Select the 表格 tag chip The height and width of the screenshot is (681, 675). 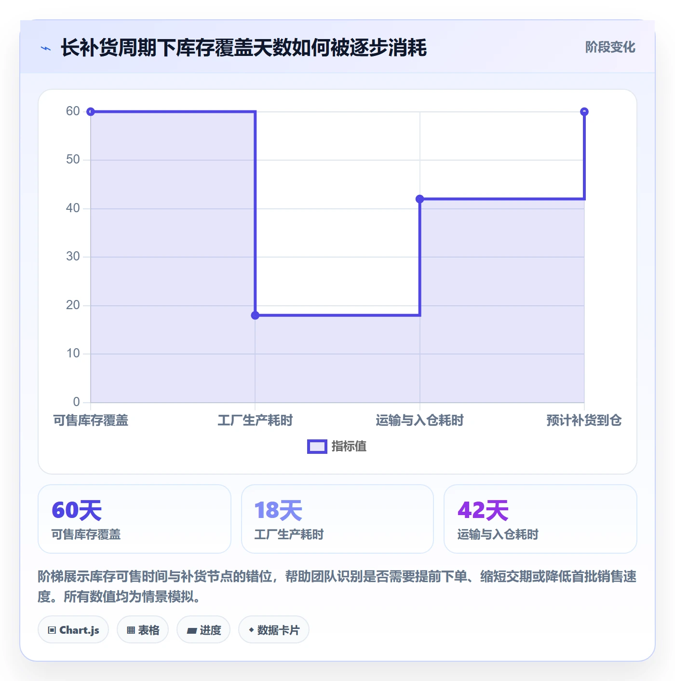pyautogui.click(x=143, y=630)
